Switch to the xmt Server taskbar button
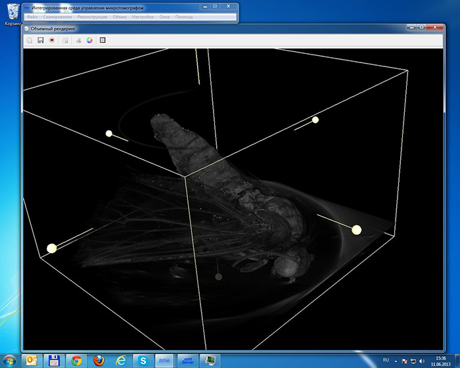460x368 pixels. pyautogui.click(x=187, y=360)
